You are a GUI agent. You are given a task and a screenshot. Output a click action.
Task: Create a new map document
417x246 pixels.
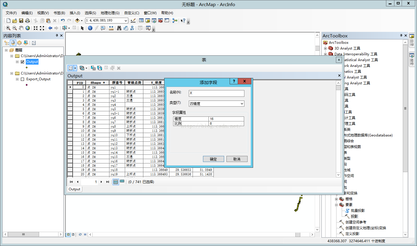coord(8,21)
